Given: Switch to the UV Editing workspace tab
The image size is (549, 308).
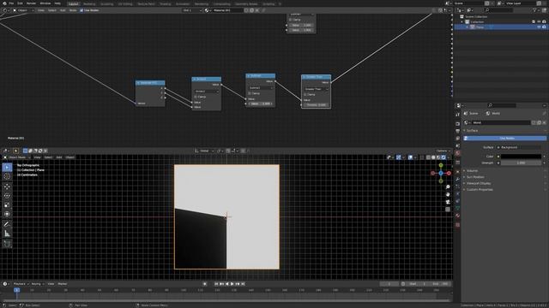Looking at the screenshot, I should (125, 3).
